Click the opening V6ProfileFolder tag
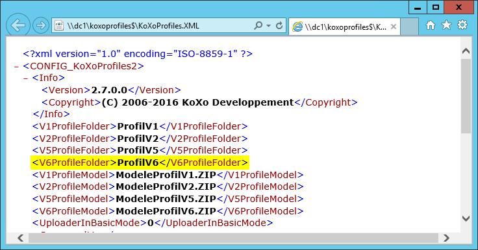Screen dimensions: 478x250 (x=75, y=163)
